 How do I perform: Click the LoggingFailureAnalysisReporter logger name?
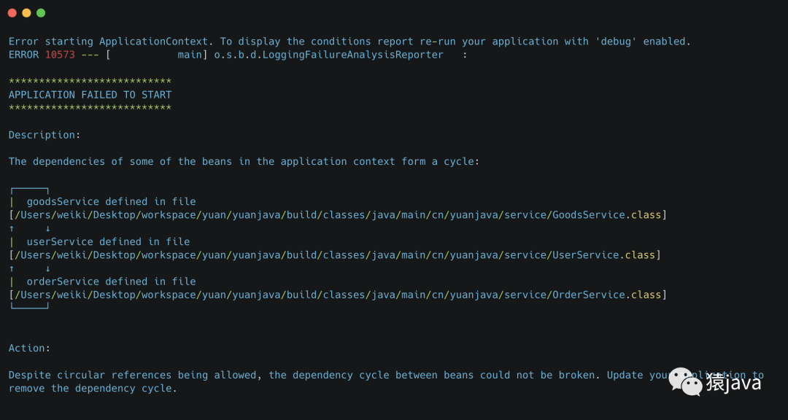coord(328,55)
